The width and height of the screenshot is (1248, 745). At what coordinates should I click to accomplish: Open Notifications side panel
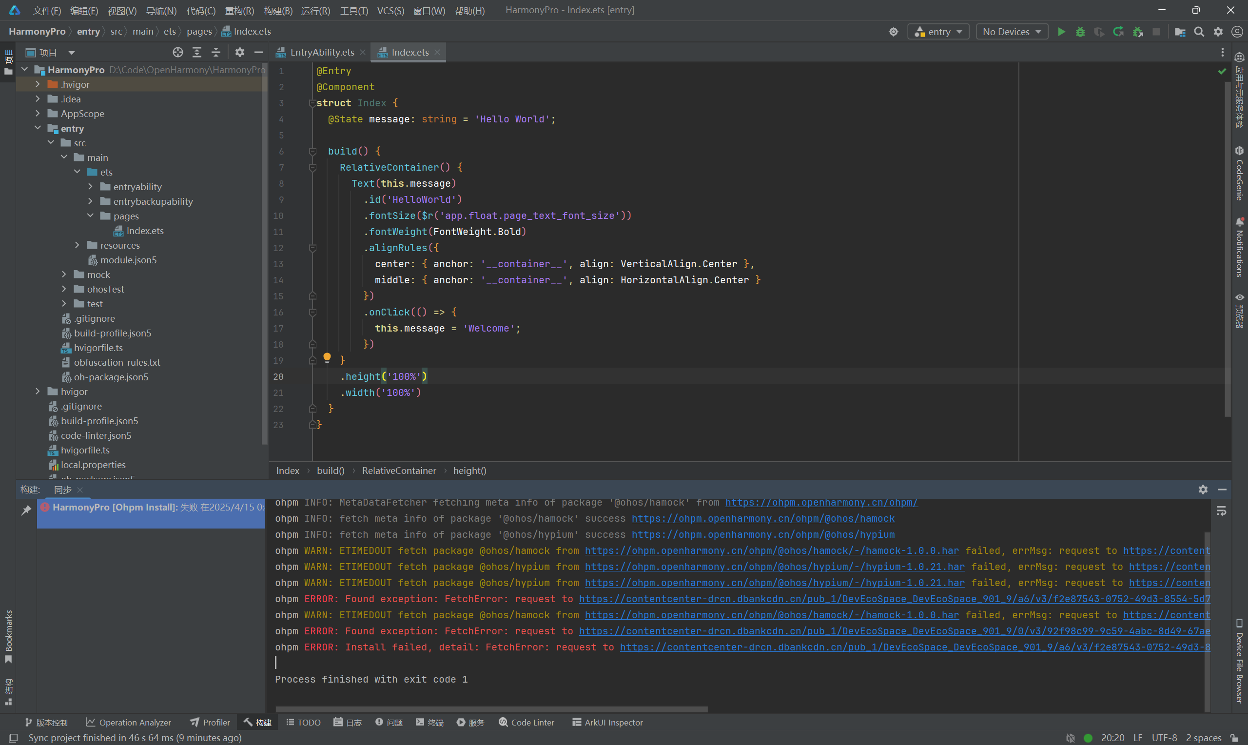click(x=1239, y=247)
